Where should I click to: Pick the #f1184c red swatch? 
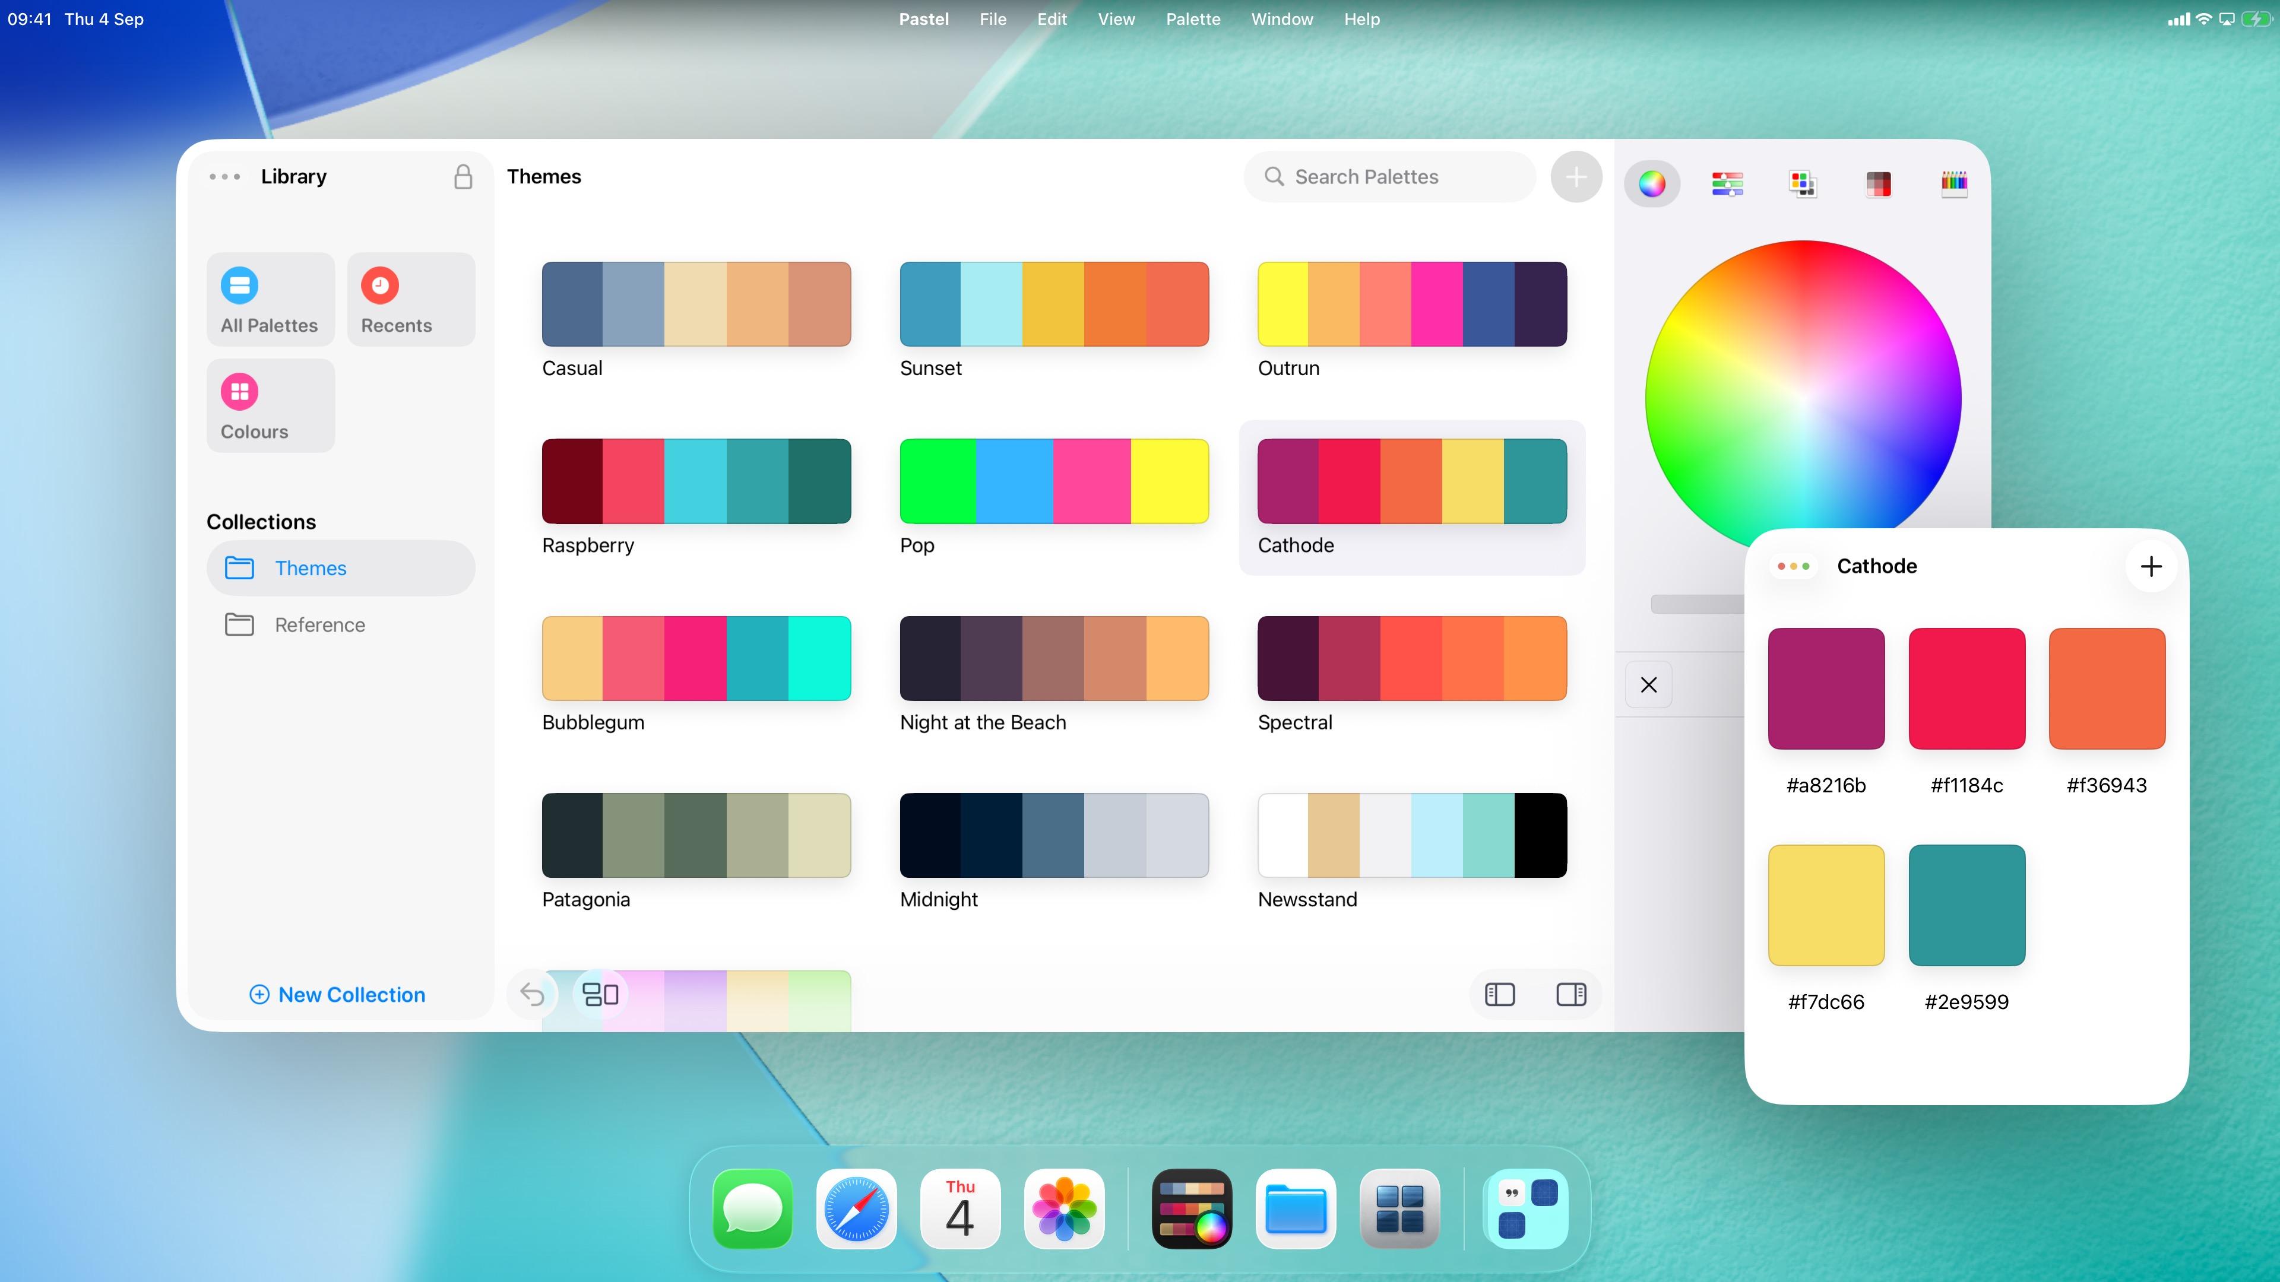click(x=1966, y=688)
